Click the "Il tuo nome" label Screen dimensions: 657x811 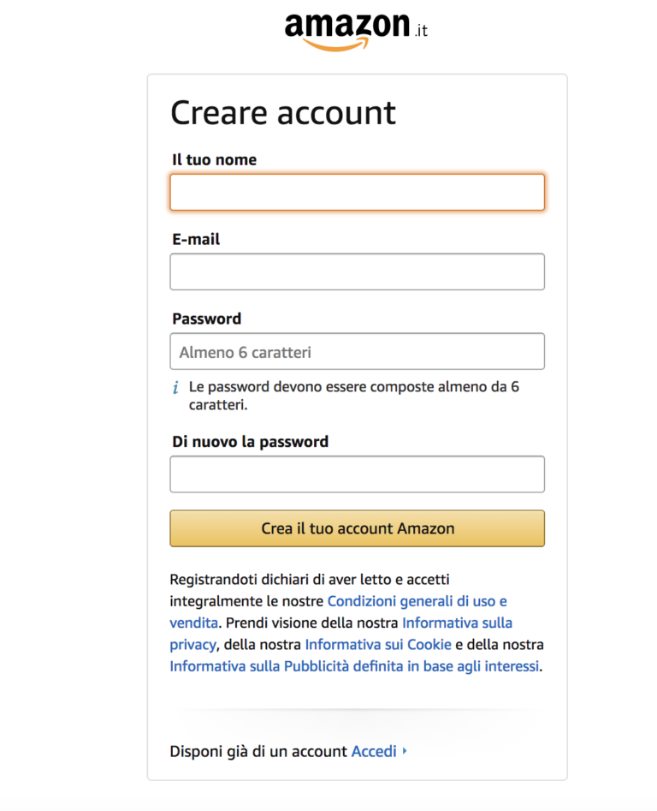tap(214, 159)
